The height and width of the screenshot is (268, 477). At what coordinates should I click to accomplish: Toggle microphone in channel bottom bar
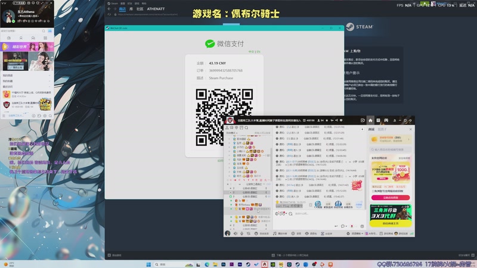point(242,233)
